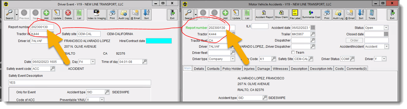
Task: Switch to the Details tab
Action: click(x=199, y=69)
